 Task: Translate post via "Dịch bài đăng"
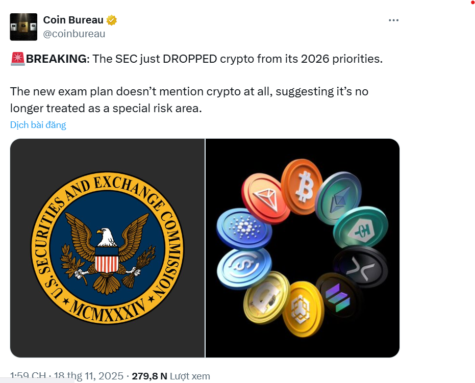pos(38,125)
